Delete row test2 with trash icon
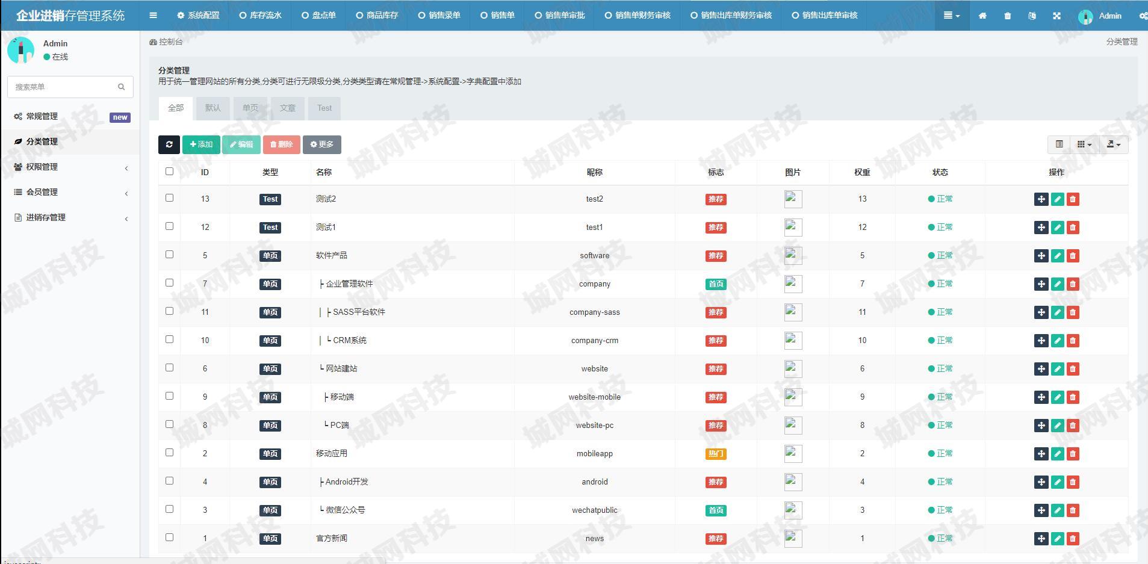This screenshot has width=1148, height=564. point(1073,199)
